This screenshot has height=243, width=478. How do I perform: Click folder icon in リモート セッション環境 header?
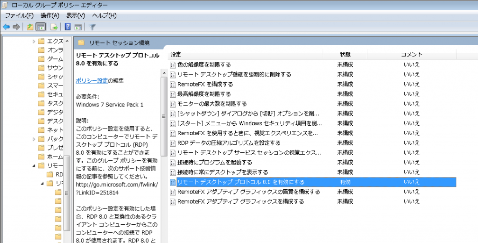81,43
